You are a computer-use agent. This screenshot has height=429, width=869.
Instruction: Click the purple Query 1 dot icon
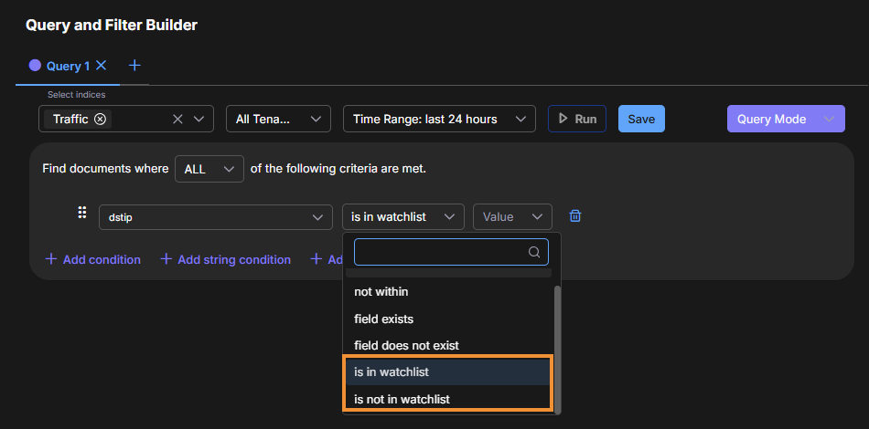(x=36, y=66)
